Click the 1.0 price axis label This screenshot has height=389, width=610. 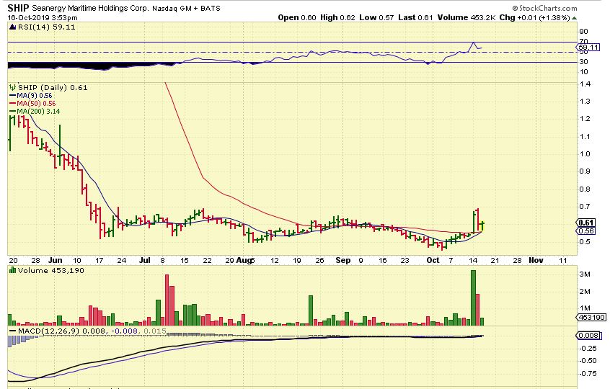tap(585, 154)
